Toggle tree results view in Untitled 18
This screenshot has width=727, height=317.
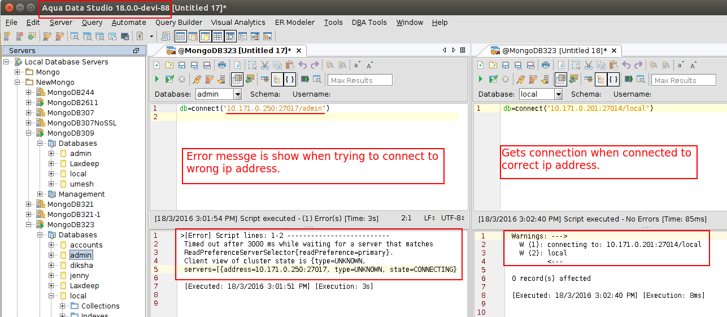tap(600, 79)
